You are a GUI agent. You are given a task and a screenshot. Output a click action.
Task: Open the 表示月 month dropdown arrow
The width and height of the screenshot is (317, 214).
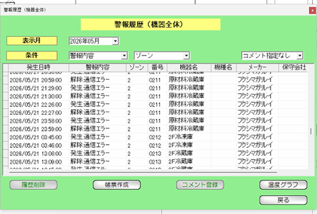(115, 41)
